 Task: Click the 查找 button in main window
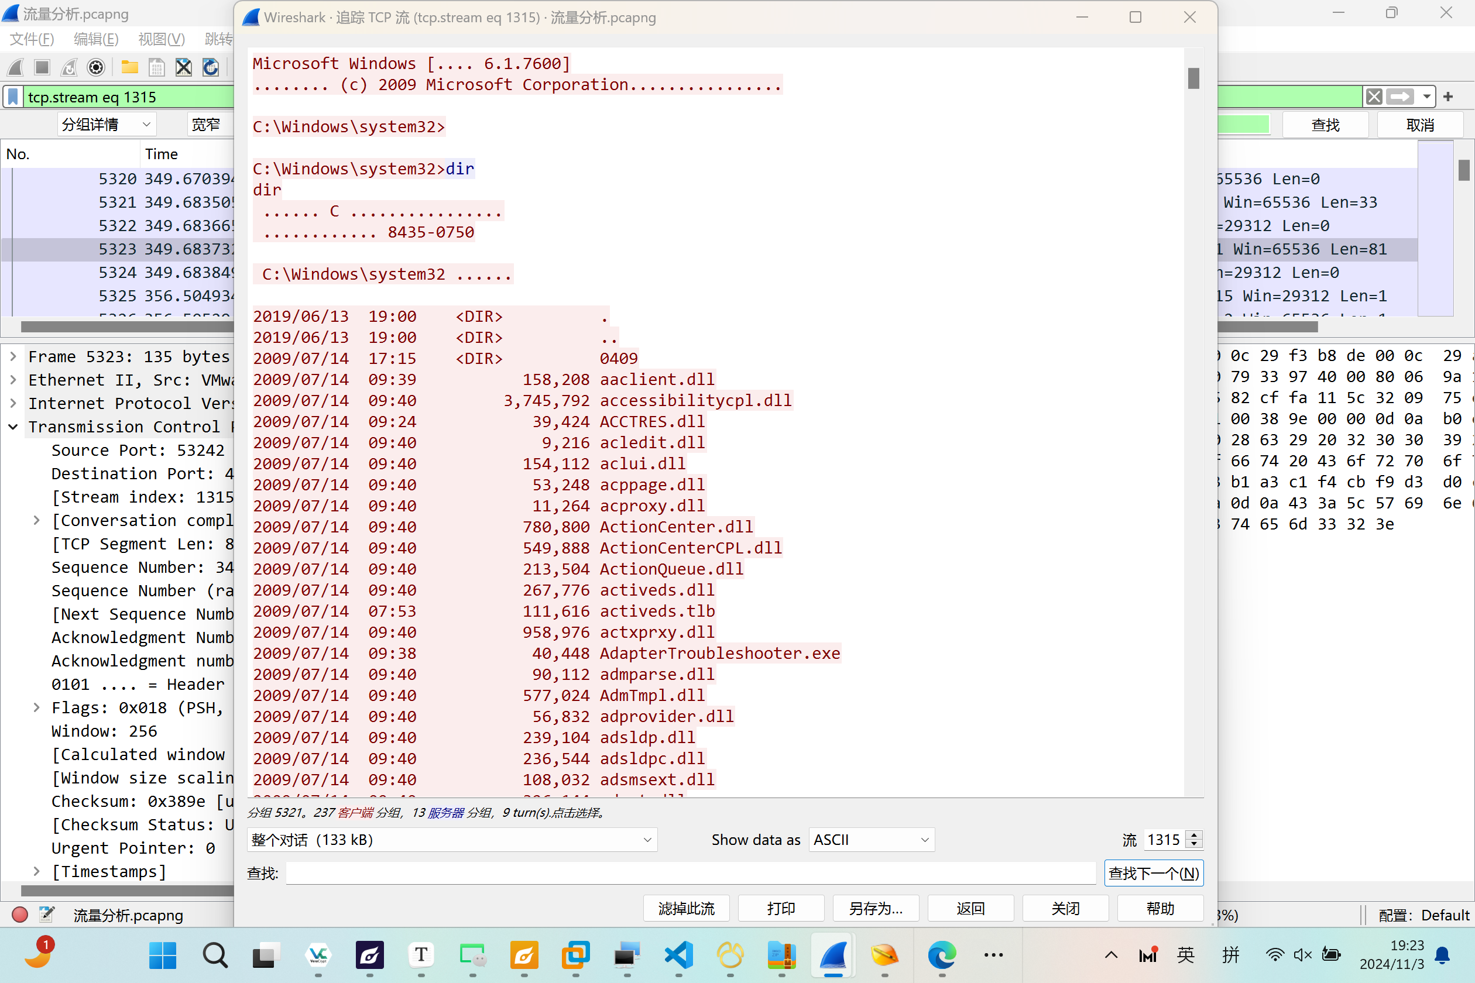[x=1325, y=125]
